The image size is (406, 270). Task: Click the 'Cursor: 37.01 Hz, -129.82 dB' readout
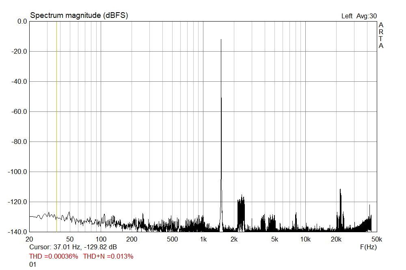(73, 247)
